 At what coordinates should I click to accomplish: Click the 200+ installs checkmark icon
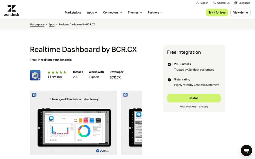[169, 64]
